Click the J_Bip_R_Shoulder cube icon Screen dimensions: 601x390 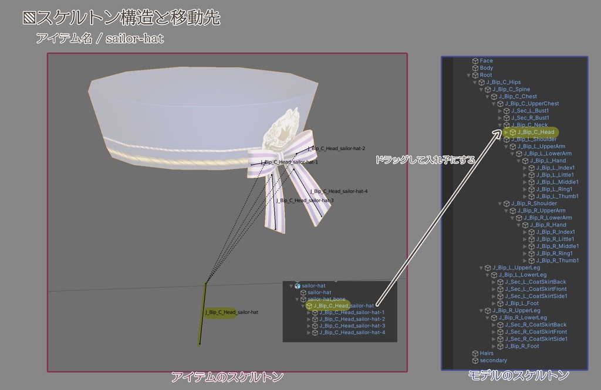coord(507,204)
